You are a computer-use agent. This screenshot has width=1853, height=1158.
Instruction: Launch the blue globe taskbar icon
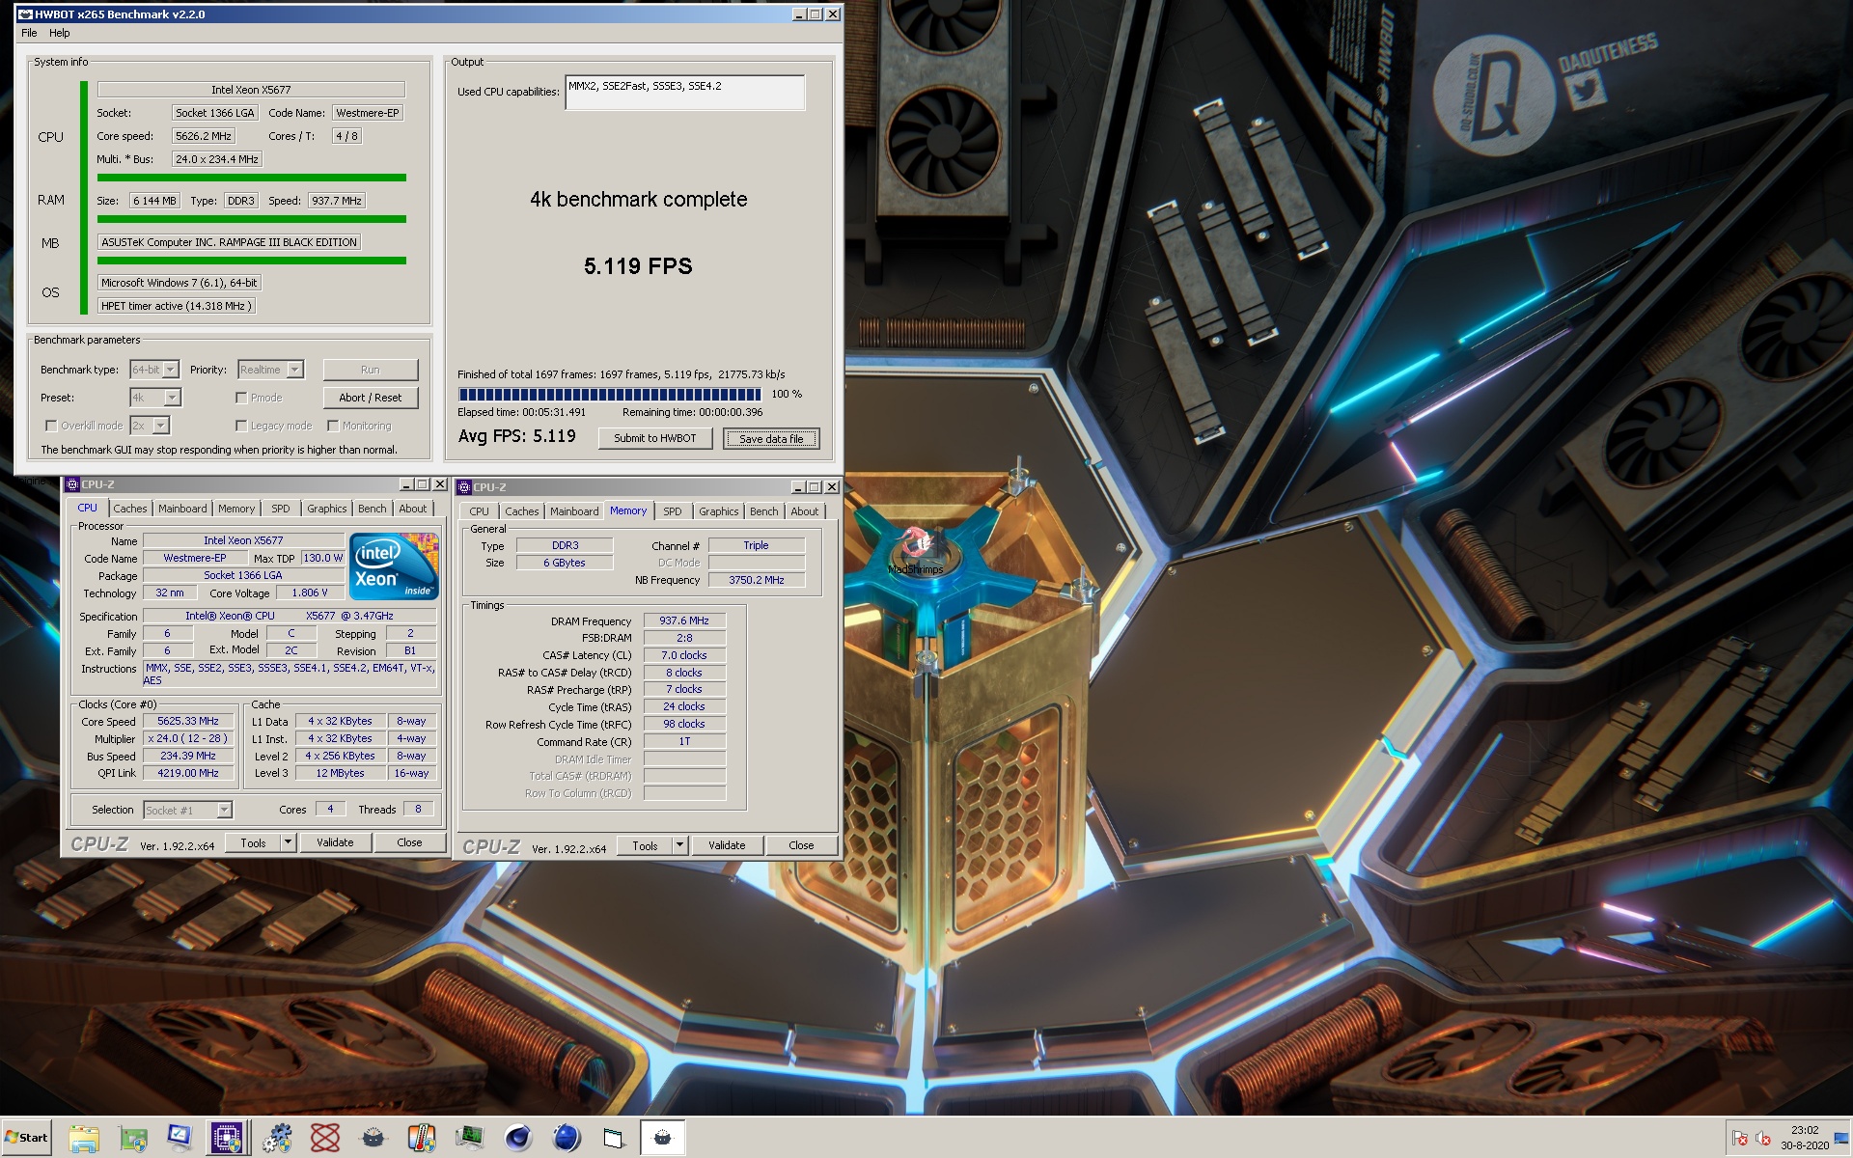pos(567,1138)
